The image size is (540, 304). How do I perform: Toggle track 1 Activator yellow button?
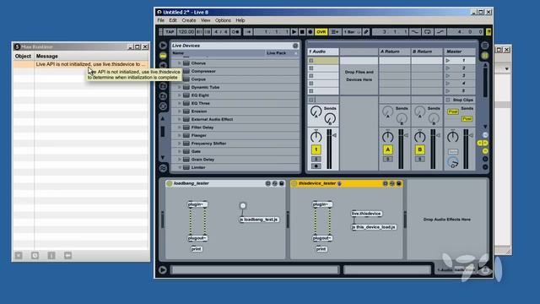[x=316, y=149]
